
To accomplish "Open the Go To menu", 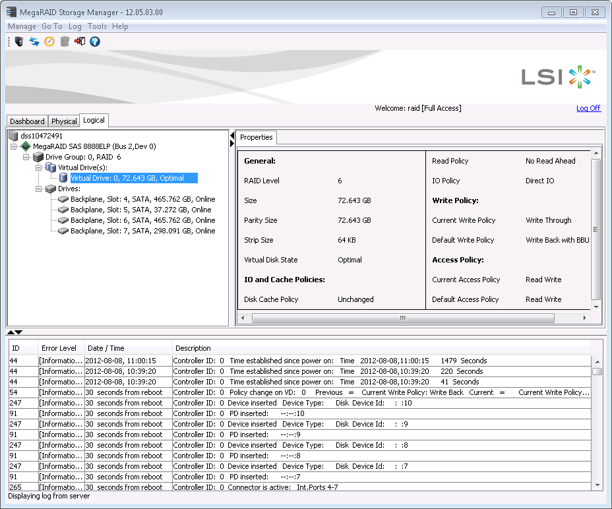I will (x=52, y=26).
